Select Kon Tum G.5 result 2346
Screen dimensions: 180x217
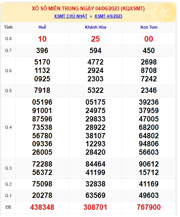tap(149, 91)
